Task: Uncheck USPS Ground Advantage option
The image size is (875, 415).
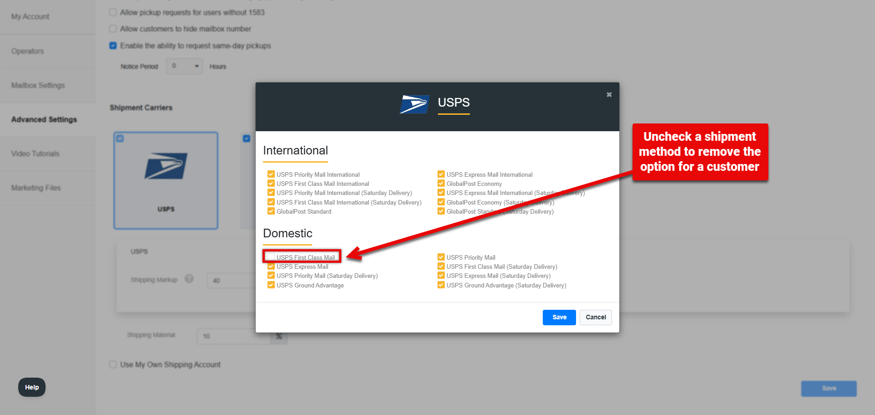Action: (271, 285)
